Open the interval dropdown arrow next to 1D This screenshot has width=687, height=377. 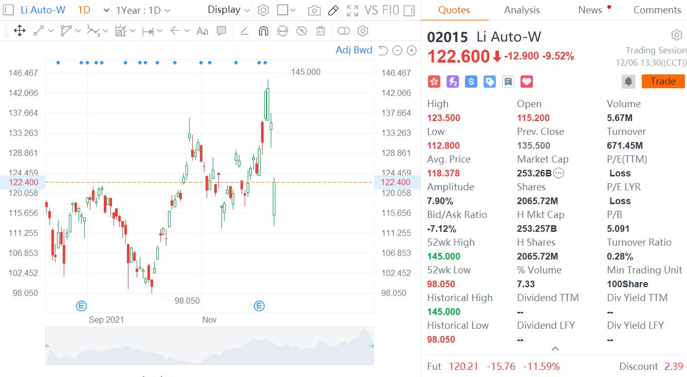(x=106, y=10)
